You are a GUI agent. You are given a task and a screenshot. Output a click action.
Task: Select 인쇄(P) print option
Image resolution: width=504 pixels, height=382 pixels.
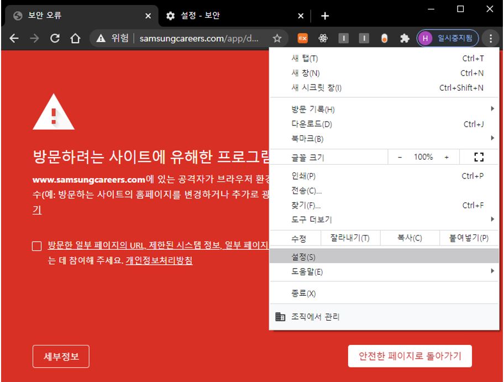(x=384, y=176)
